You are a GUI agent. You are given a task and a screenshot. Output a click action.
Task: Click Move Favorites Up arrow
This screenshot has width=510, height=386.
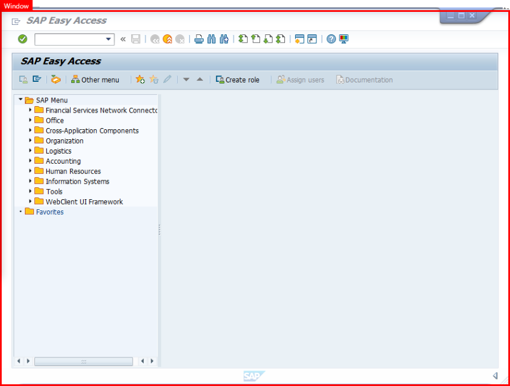199,79
